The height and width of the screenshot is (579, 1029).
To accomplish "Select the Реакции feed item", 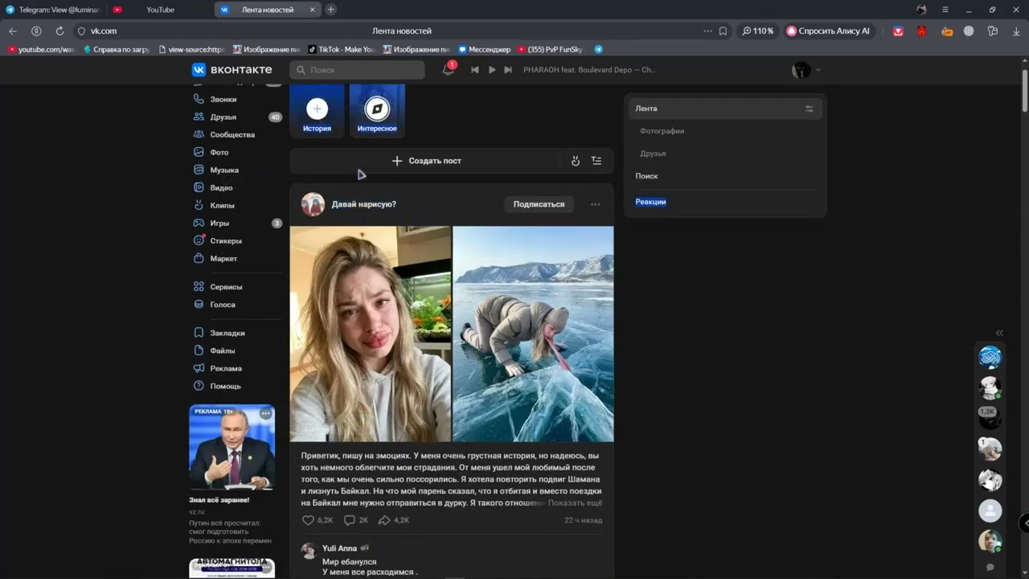I will click(x=650, y=202).
